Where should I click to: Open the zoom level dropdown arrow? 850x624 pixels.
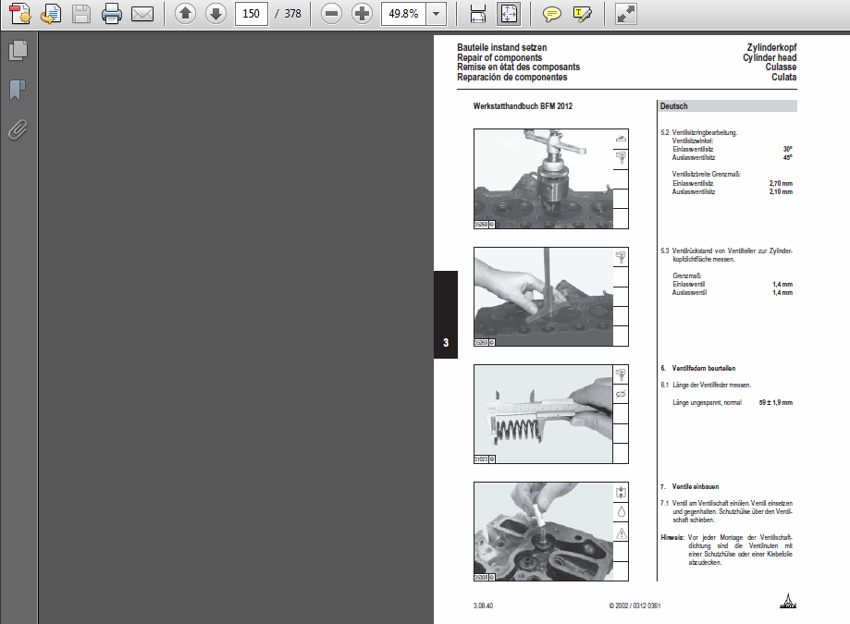point(436,14)
